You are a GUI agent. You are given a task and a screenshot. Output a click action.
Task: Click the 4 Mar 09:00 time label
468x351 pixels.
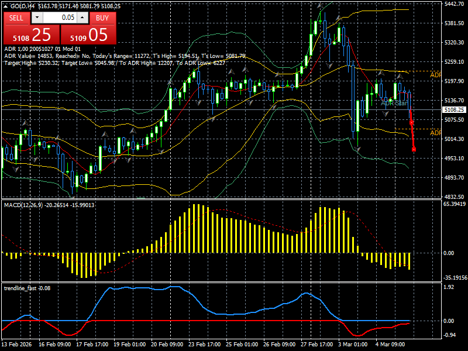coord(390,344)
